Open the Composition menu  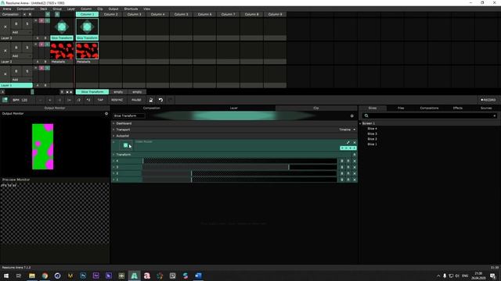coord(26,9)
